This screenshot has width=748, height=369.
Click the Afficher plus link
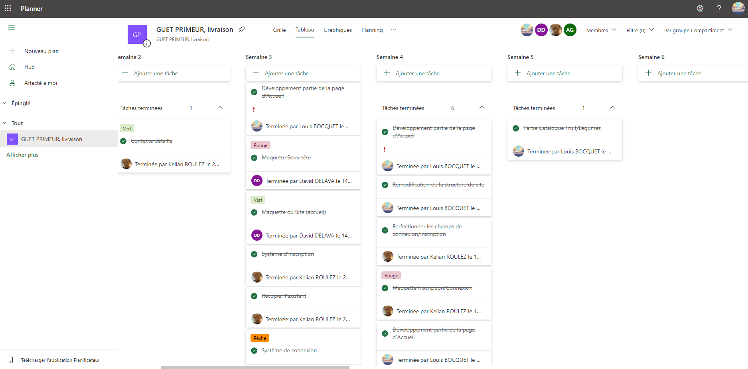click(22, 155)
